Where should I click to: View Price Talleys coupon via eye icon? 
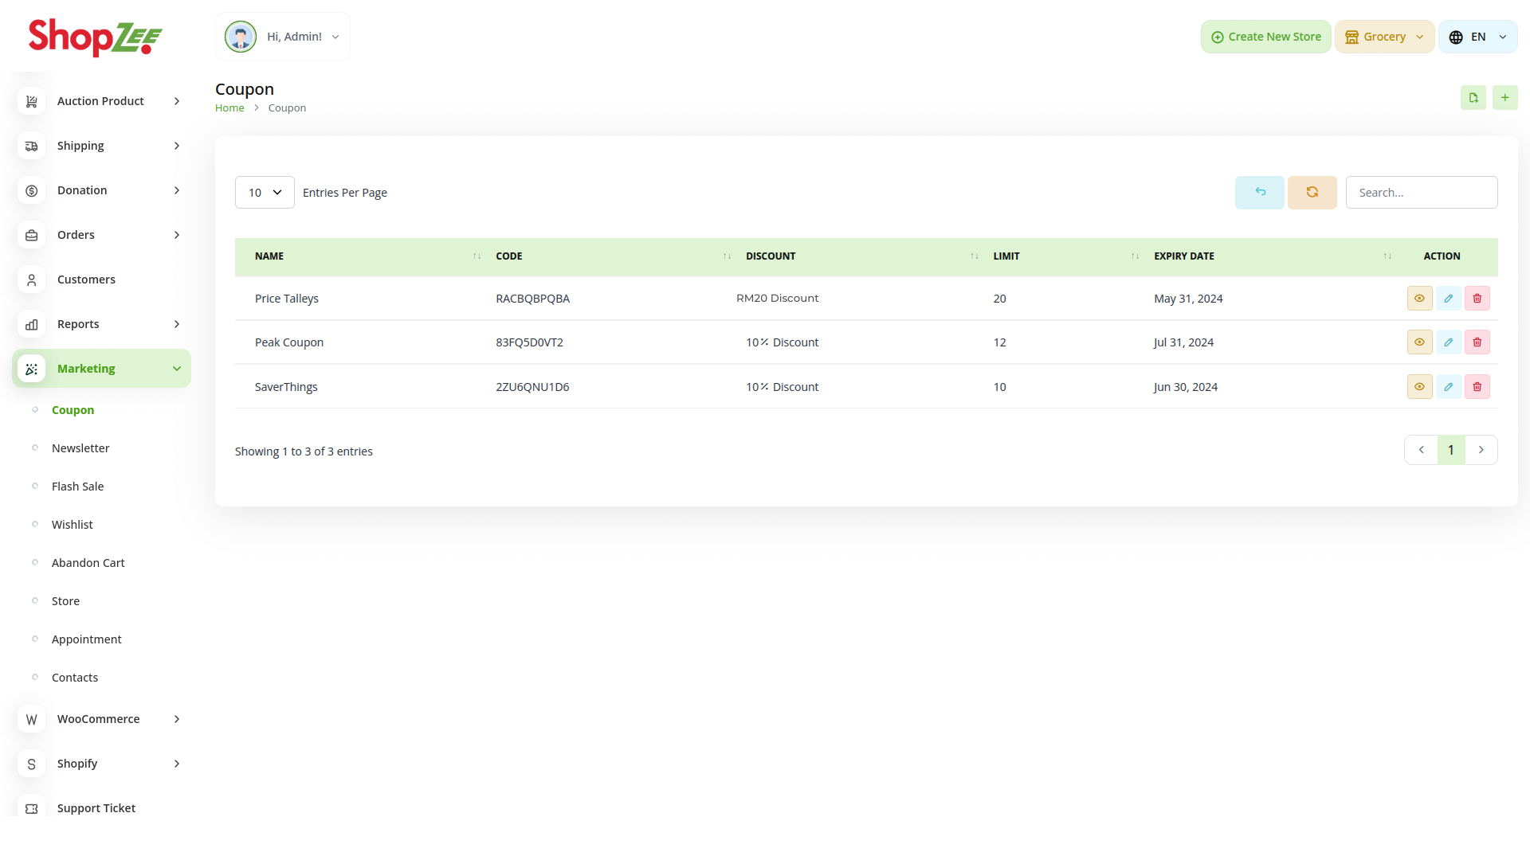tap(1419, 299)
